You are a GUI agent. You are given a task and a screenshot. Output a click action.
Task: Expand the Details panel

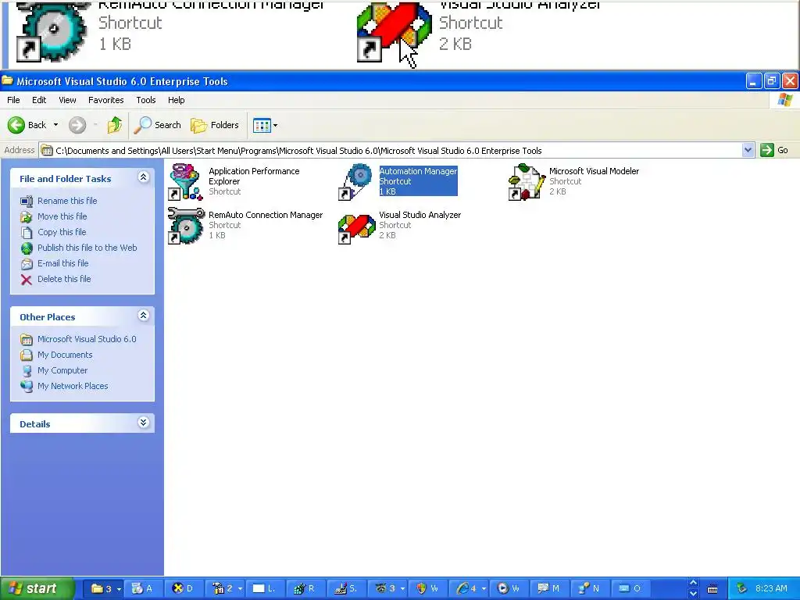point(144,423)
